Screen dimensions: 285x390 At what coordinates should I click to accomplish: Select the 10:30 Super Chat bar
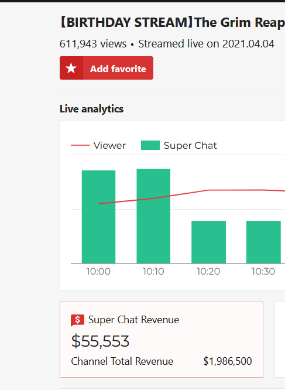click(x=263, y=242)
